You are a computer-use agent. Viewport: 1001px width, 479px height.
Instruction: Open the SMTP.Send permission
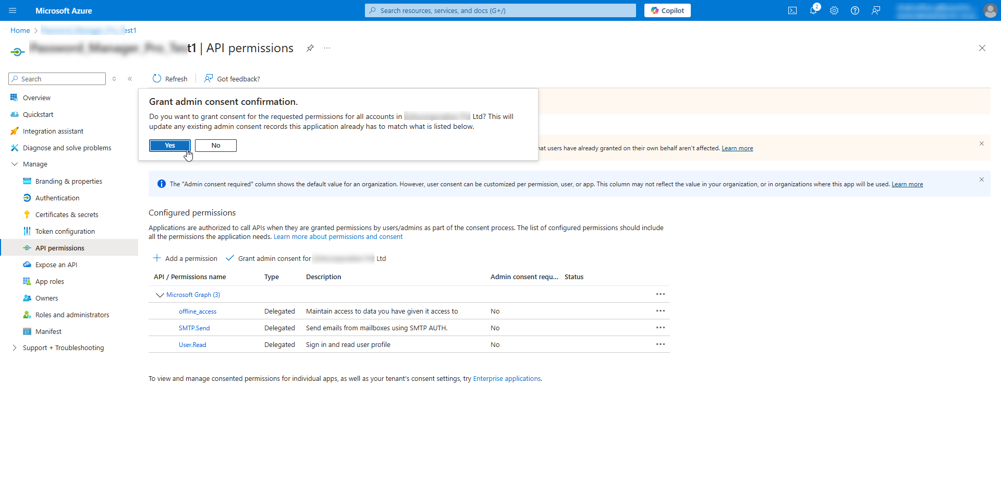[x=194, y=328]
